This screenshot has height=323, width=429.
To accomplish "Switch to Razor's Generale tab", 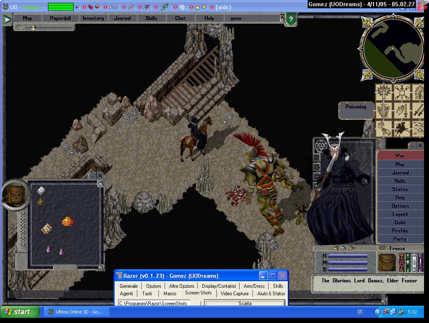I will click(129, 286).
